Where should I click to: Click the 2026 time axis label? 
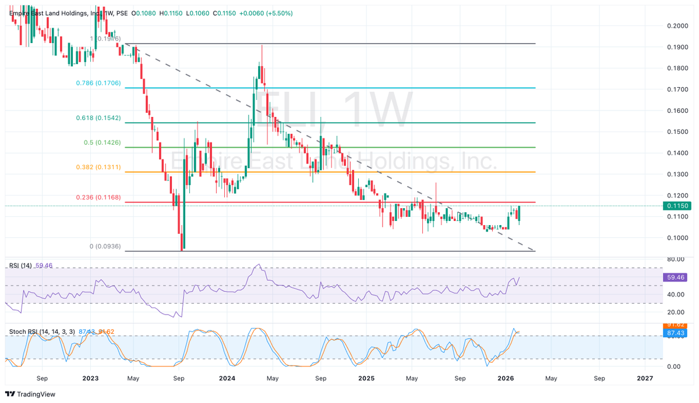(504, 377)
